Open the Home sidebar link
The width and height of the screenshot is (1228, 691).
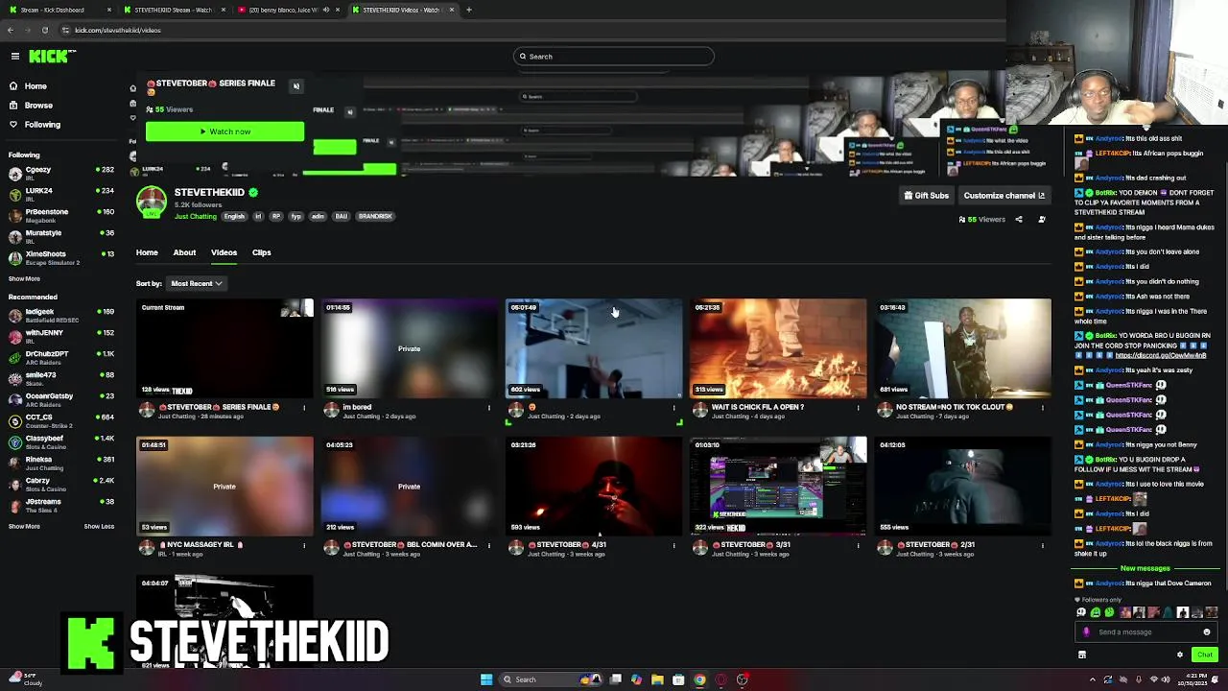35,86
